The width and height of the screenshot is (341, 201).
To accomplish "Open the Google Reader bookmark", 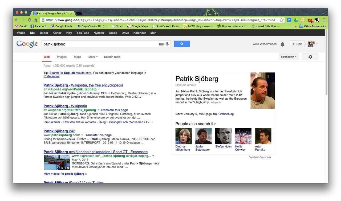I will (62, 26).
